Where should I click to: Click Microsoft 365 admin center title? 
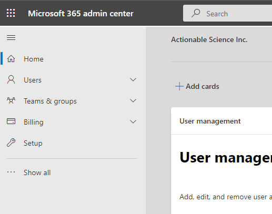pyautogui.click(x=80, y=14)
